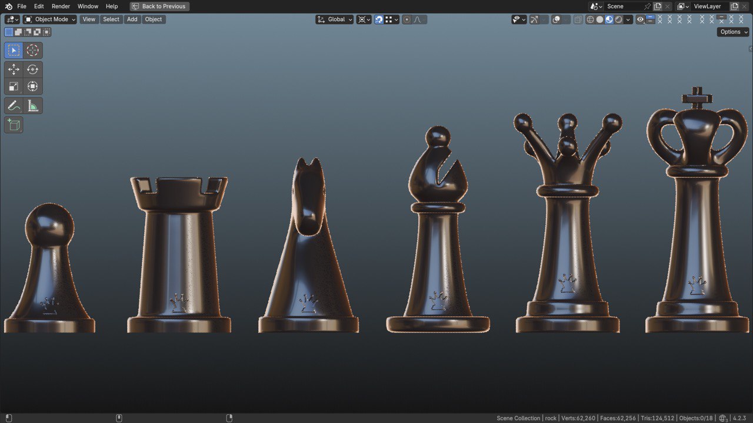Open the Global transform orientation dropdown
753x423 pixels.
335,19
